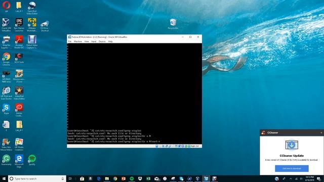Select the Shop for Supplies printer icon

click(6, 42)
